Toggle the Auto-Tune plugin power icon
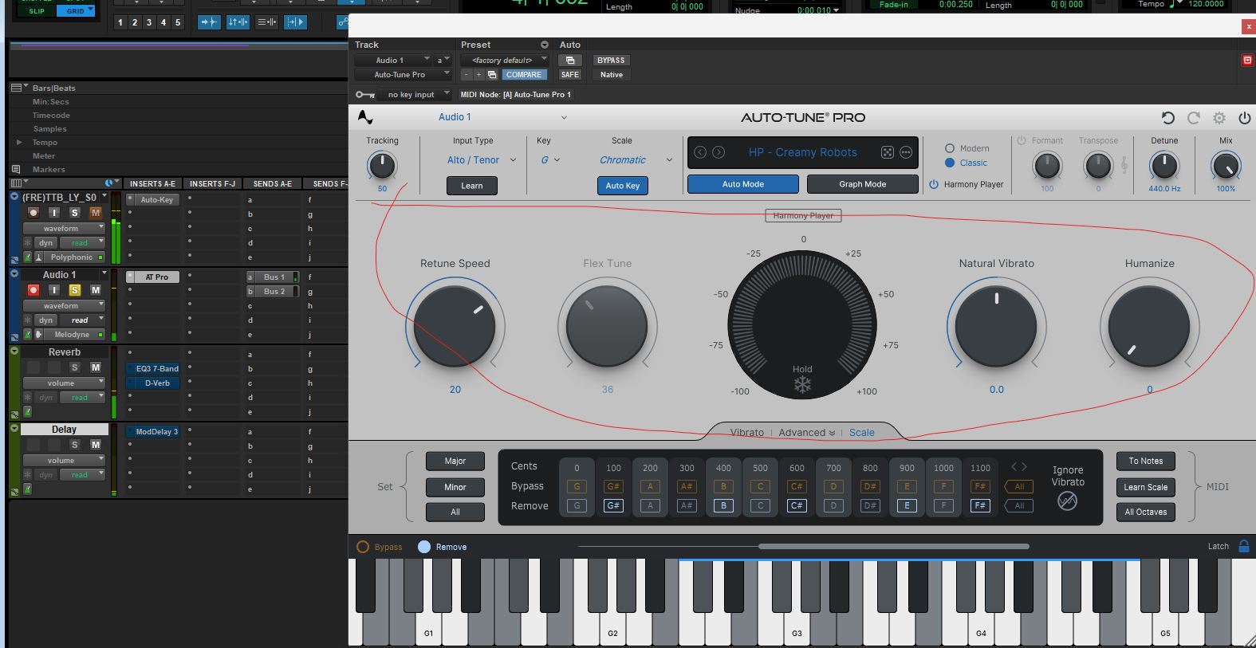 point(1245,118)
